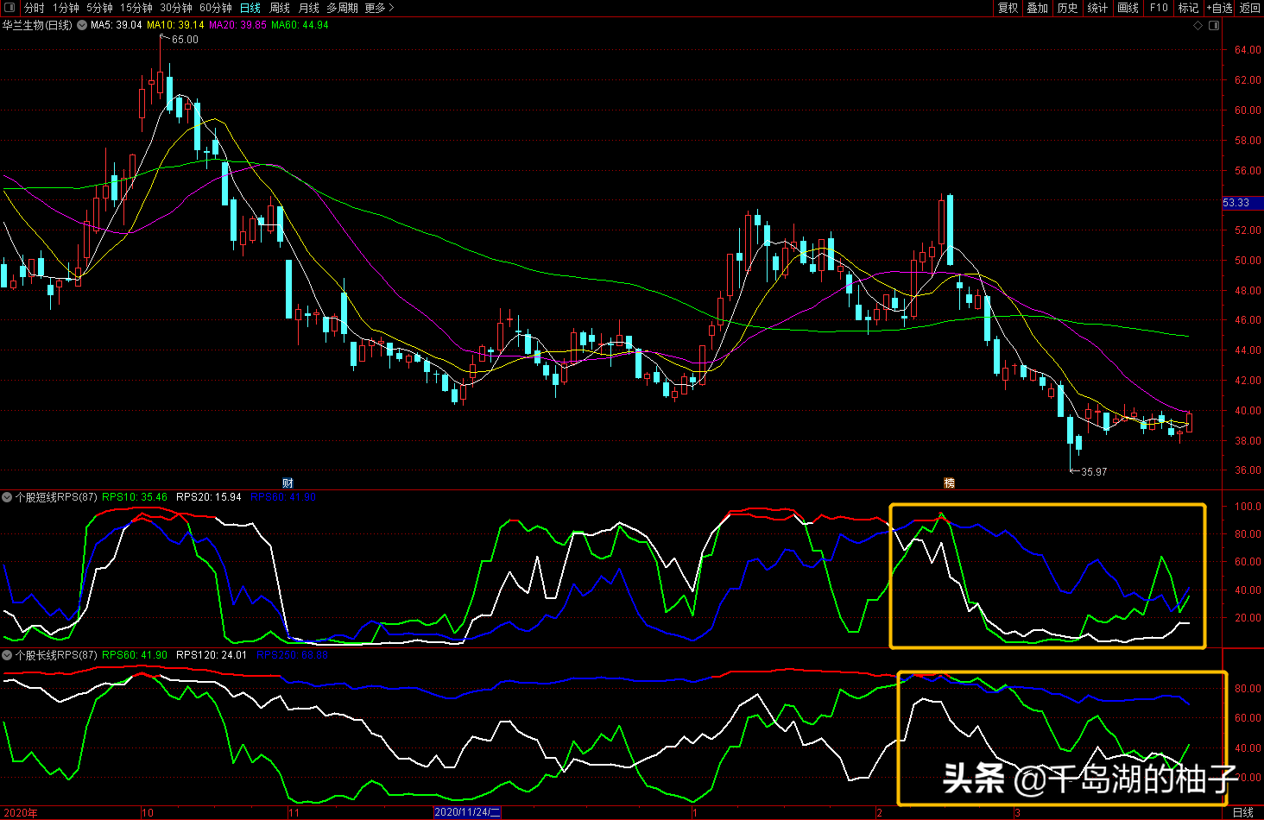Click the diamond icon above the price axis

pyautogui.click(x=1198, y=26)
